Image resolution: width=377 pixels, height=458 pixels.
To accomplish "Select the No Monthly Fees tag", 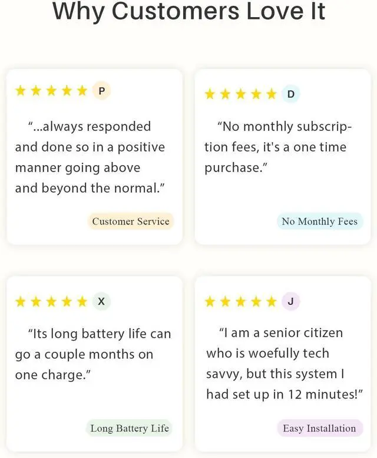I will pyautogui.click(x=319, y=222).
